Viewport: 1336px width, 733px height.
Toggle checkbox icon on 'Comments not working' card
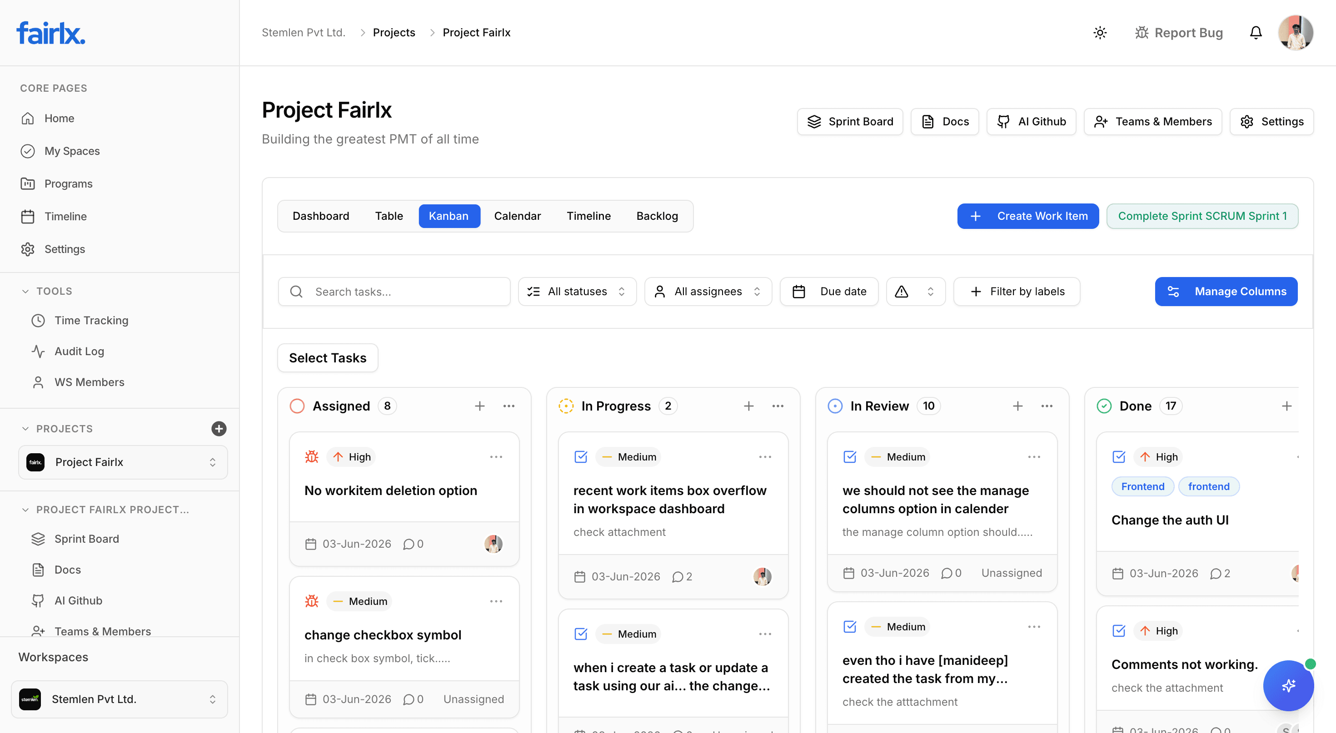1119,631
